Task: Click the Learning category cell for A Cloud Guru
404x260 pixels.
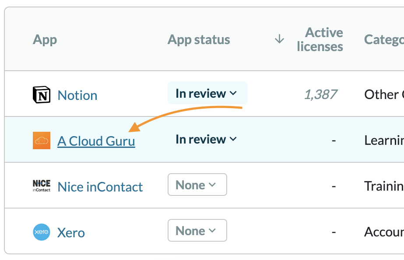Action: coord(383,140)
